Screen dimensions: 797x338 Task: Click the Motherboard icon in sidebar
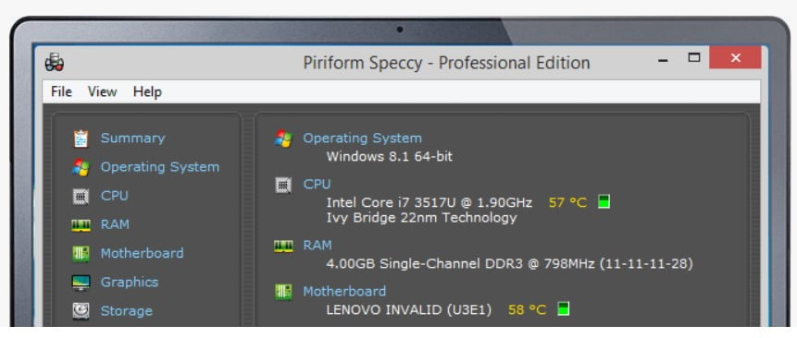point(81,253)
